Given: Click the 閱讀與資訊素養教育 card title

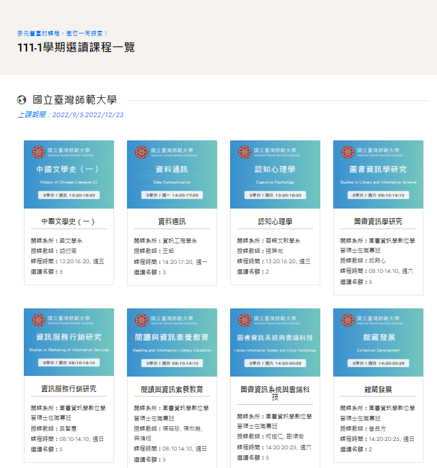Looking at the screenshot, I should [172, 389].
